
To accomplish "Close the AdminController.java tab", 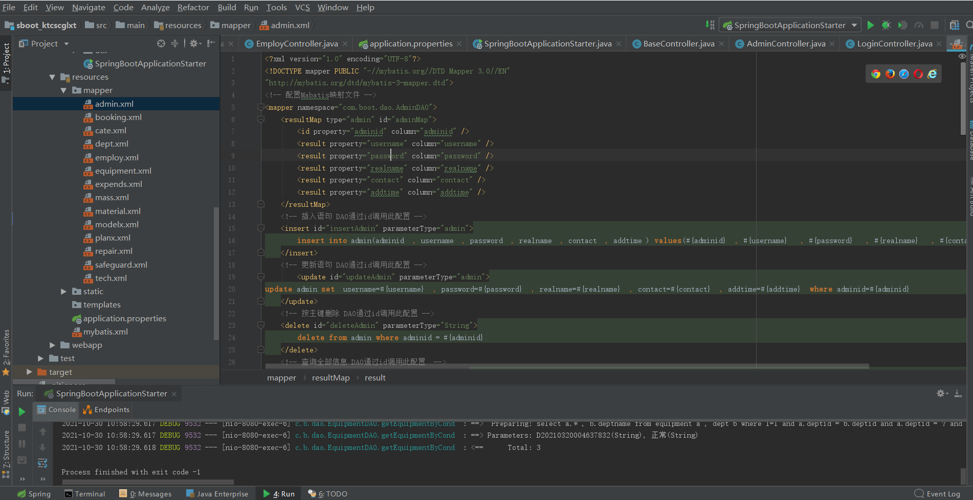I will pyautogui.click(x=832, y=44).
